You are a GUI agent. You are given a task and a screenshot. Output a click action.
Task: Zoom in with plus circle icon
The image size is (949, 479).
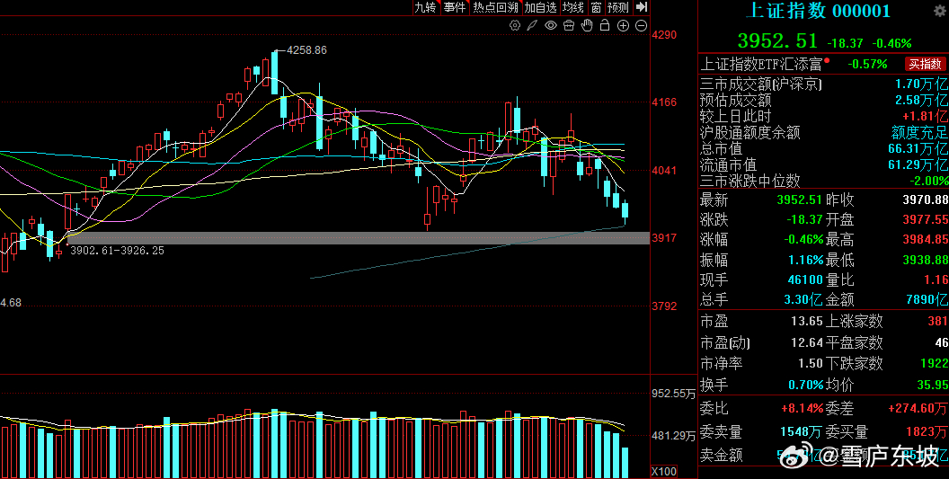[624, 25]
